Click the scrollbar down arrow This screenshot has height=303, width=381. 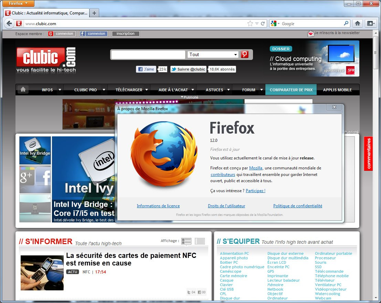pos(375,297)
